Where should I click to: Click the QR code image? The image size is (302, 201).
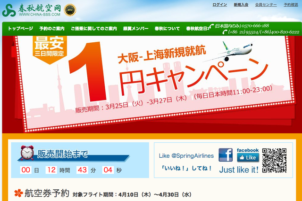(x=274, y=161)
